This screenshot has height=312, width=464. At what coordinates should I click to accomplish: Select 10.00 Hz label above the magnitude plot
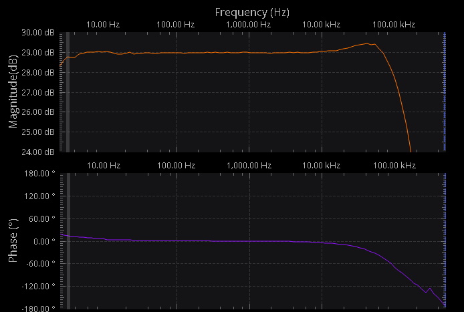click(x=104, y=25)
